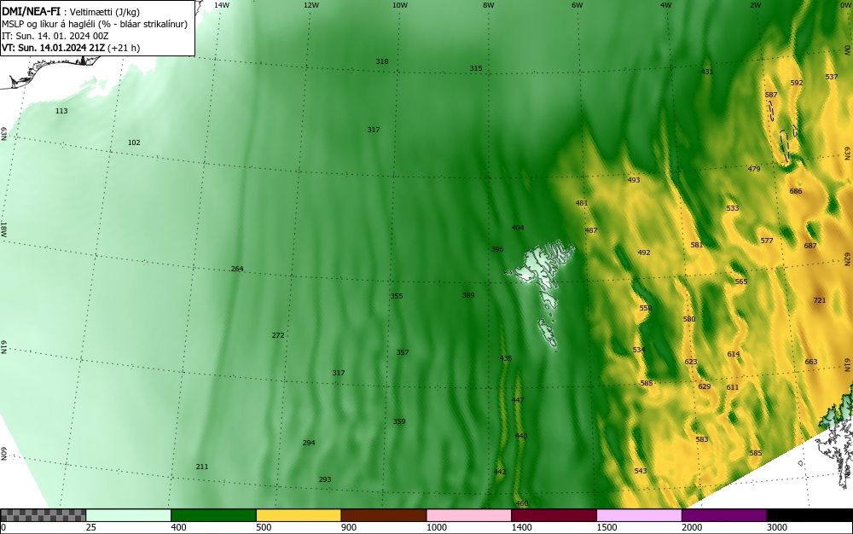Click the map value '102'
This screenshot has height=534, width=853.
coord(134,142)
